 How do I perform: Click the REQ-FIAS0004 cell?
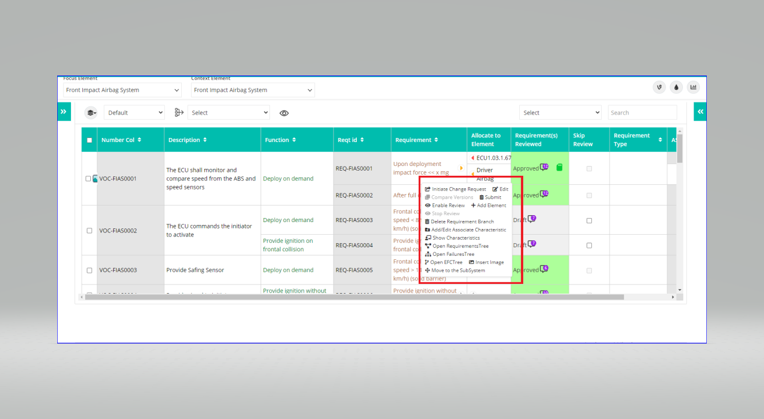pyautogui.click(x=362, y=245)
